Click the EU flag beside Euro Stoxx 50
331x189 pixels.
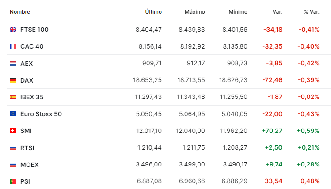(x=13, y=114)
